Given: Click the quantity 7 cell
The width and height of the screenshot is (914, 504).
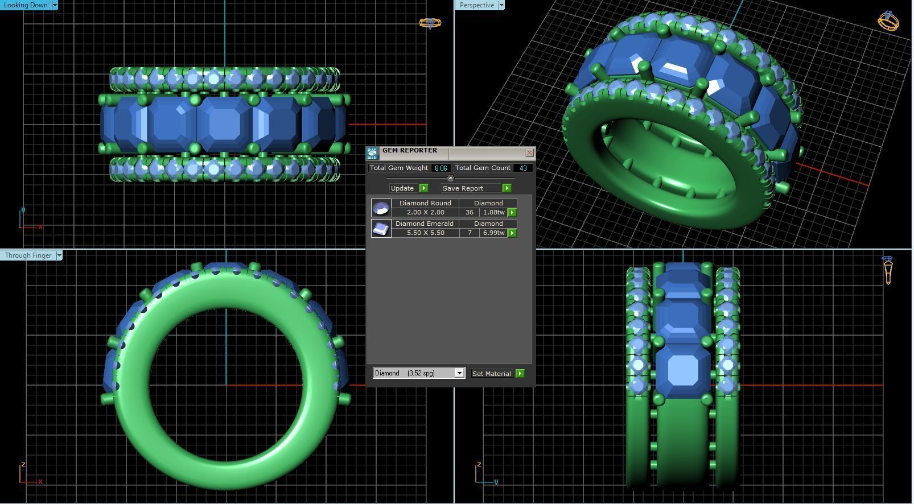Looking at the screenshot, I should pyautogui.click(x=469, y=233).
